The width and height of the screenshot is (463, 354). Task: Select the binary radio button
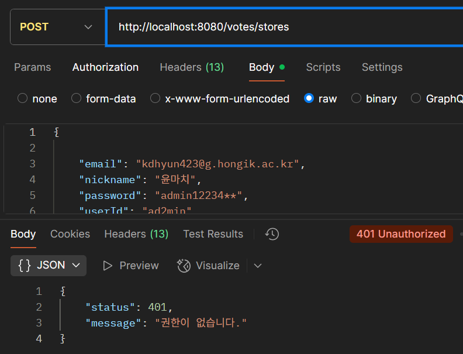pyautogui.click(x=356, y=98)
